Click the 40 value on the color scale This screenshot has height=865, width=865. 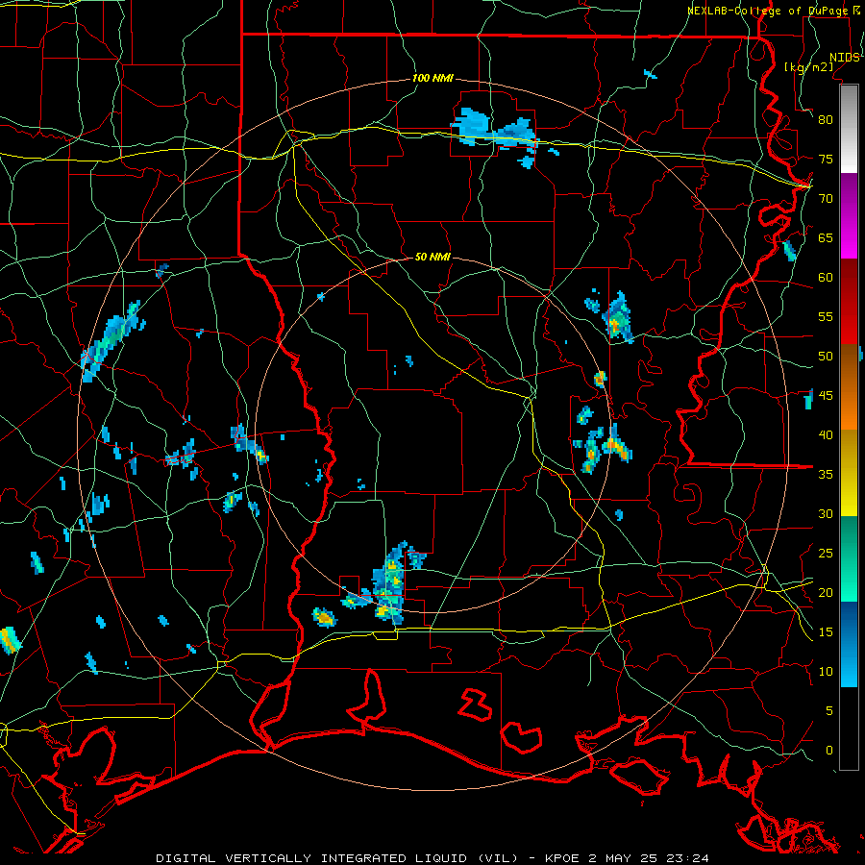point(826,434)
